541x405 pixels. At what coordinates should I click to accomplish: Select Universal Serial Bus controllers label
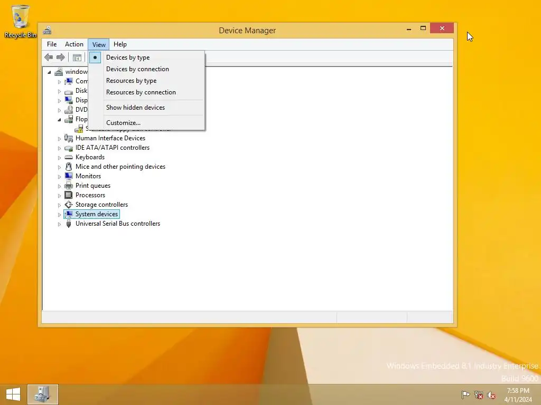[x=118, y=224]
